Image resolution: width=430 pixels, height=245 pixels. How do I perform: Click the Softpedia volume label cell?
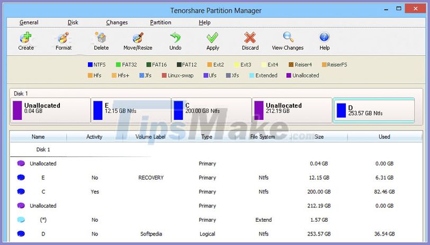click(x=151, y=234)
